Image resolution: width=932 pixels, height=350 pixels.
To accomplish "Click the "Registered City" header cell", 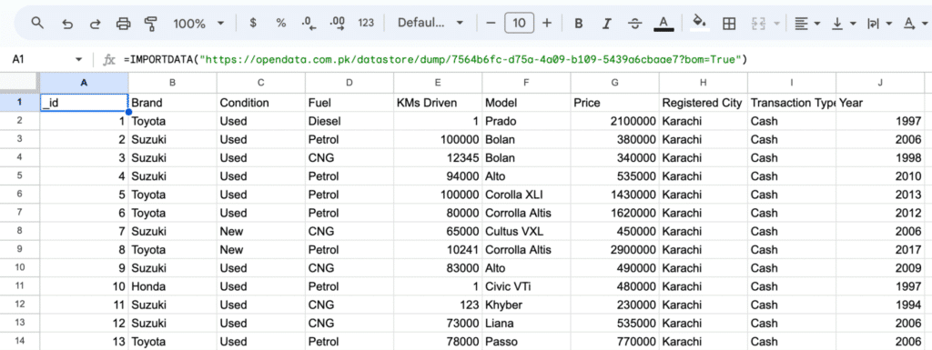I will point(704,103).
